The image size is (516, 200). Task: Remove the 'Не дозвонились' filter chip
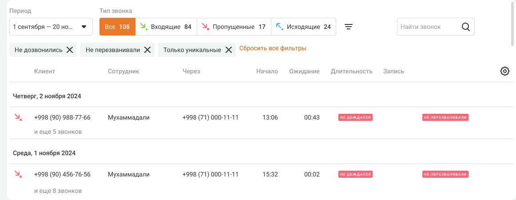[x=70, y=50]
